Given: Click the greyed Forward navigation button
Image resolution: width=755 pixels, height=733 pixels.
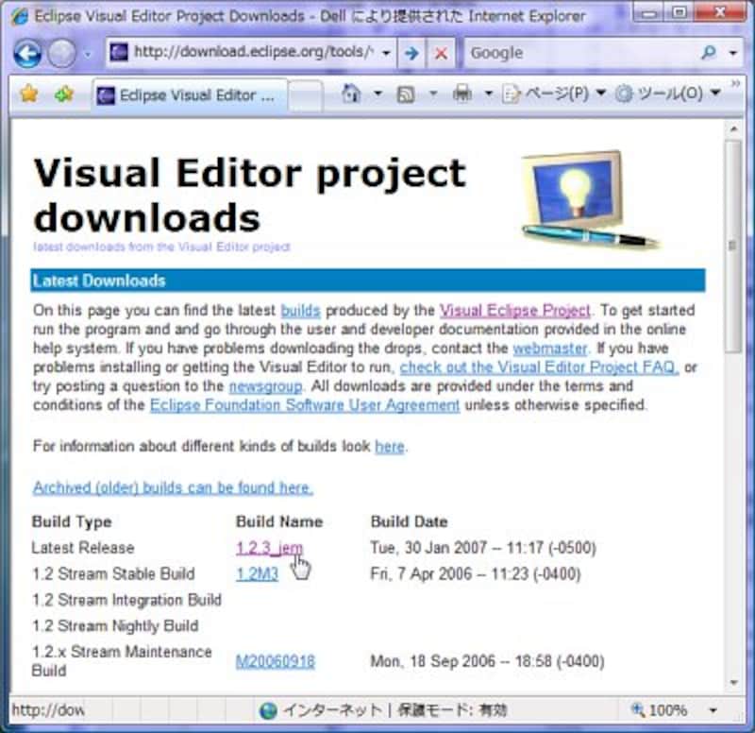Looking at the screenshot, I should pyautogui.click(x=61, y=54).
